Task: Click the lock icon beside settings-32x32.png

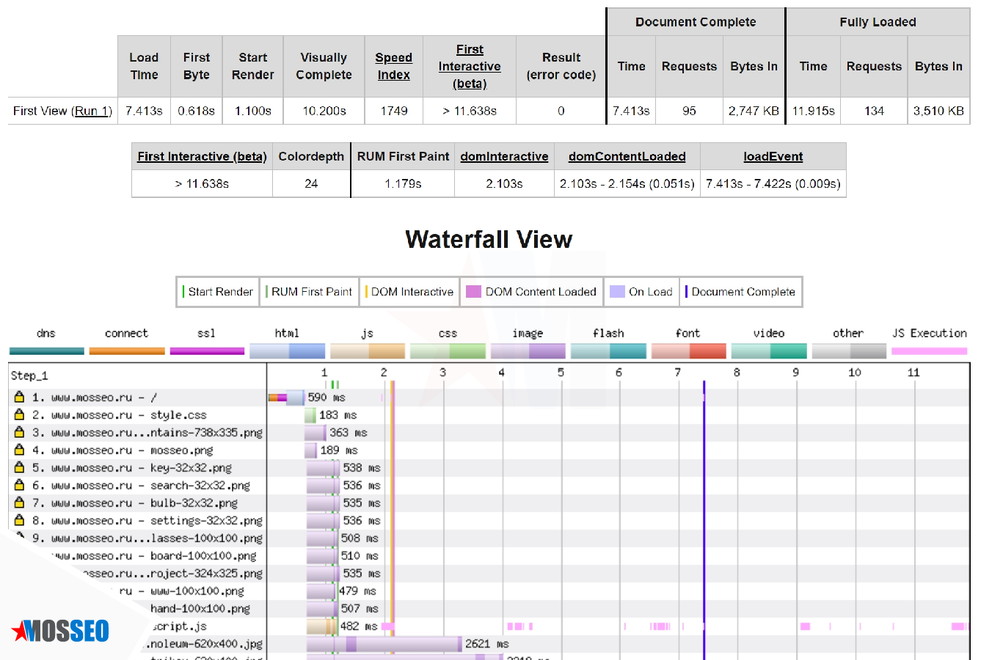Action: click(x=19, y=521)
